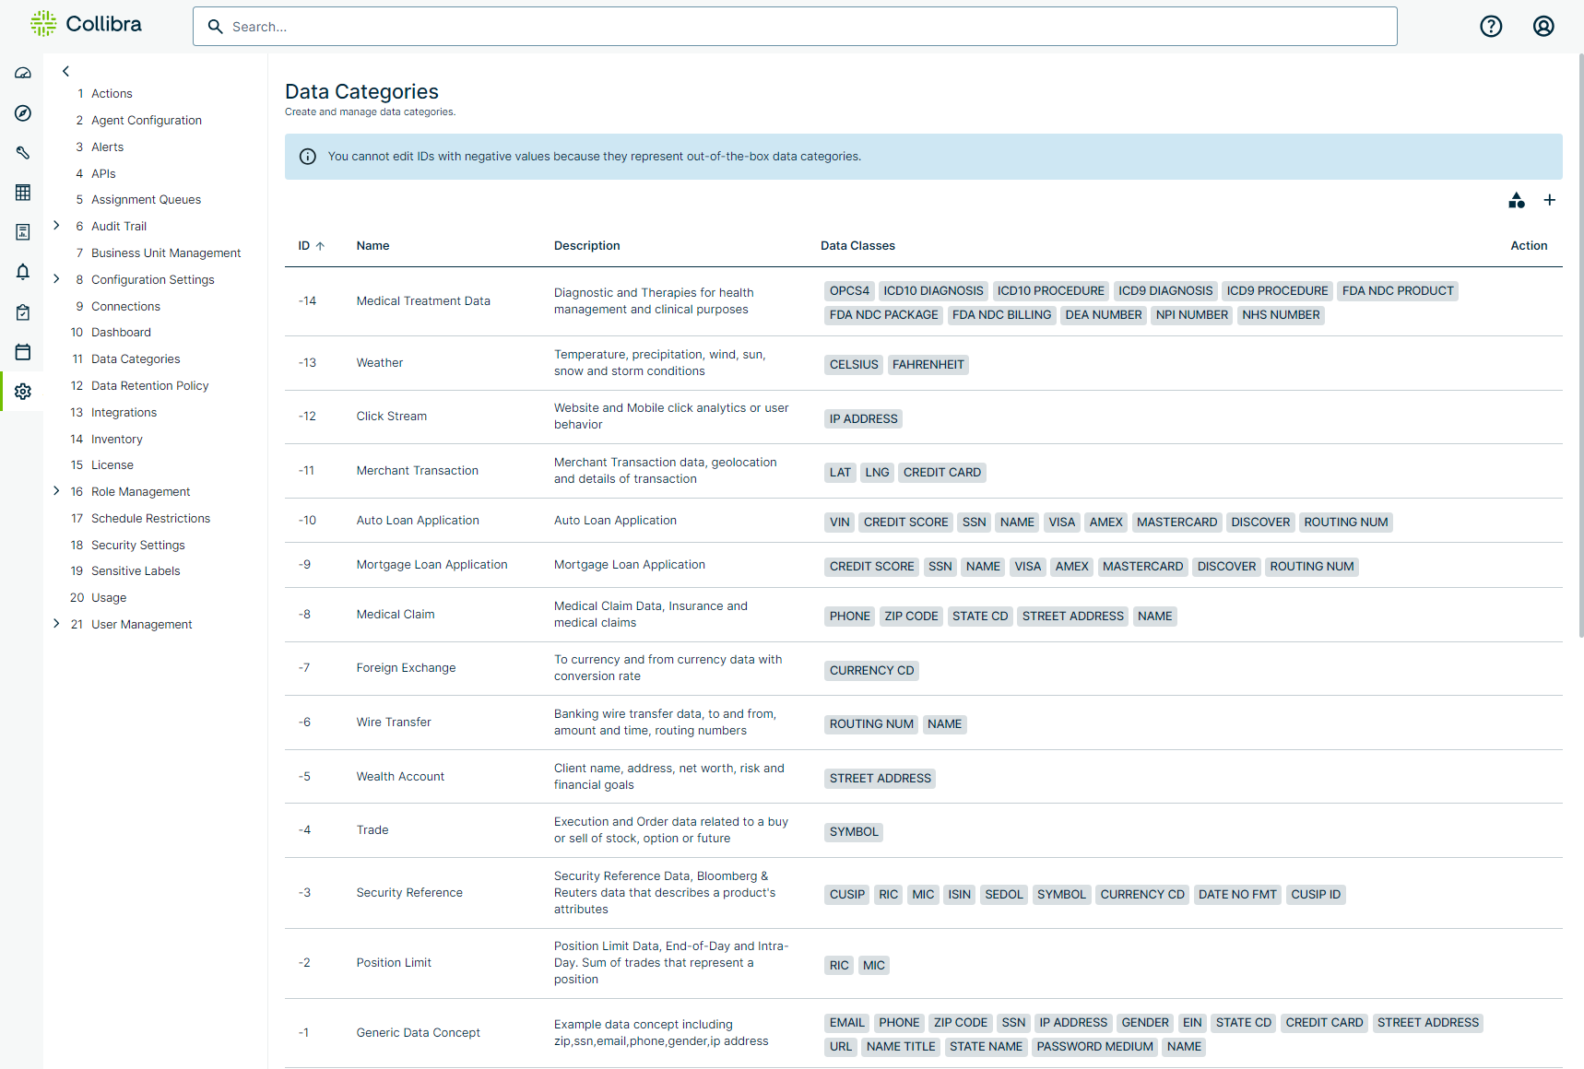Open the user profile icon
Viewport: 1584px width, 1069px height.
coord(1543,27)
